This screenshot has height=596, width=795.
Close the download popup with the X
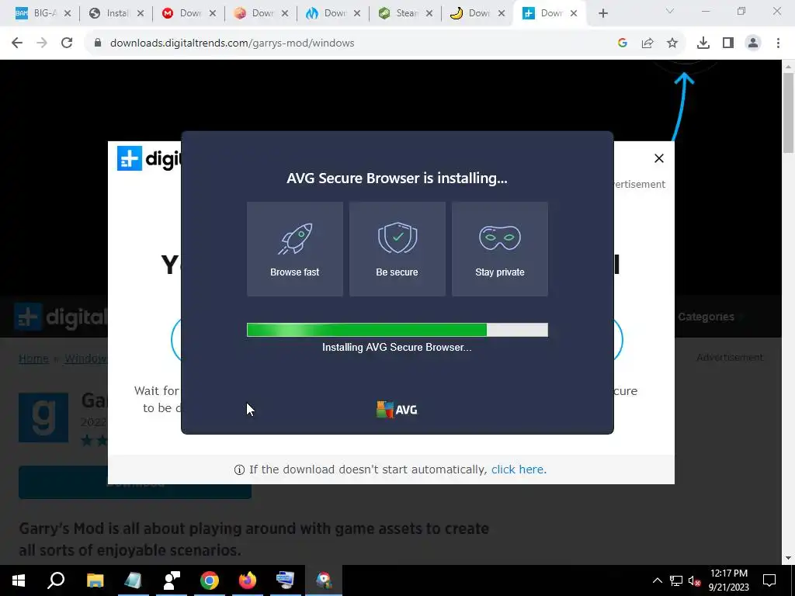coord(659,158)
